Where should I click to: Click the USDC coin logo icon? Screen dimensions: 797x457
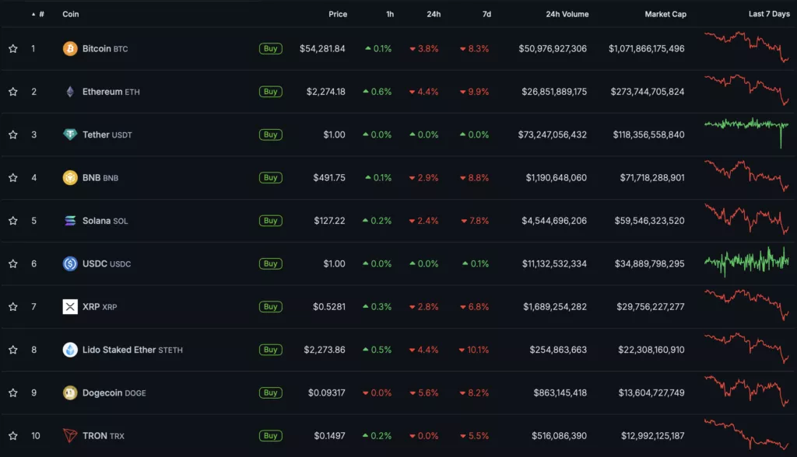coord(70,264)
